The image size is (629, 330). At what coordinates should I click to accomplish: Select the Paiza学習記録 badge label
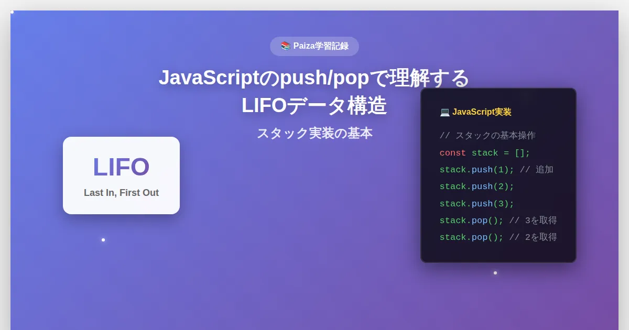pos(320,46)
